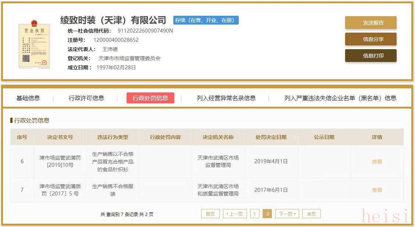Open the 列入严重违法失信企业名单（黑名单）信息 tab
415x227 pixels.
coord(340,98)
